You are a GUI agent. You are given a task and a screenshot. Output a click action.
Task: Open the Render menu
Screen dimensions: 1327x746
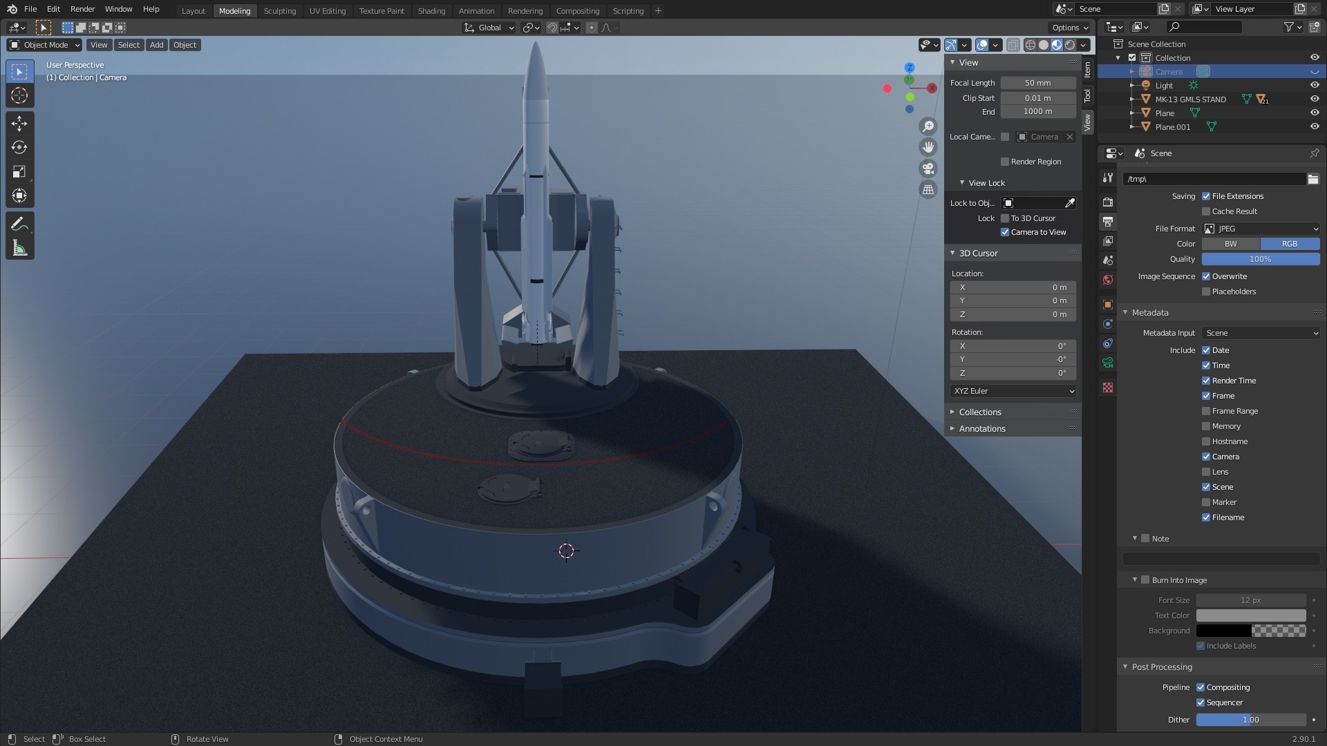pos(82,9)
